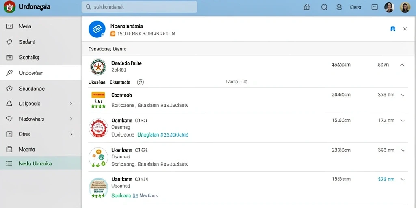Click the Undonagia logo icon

(10, 7)
